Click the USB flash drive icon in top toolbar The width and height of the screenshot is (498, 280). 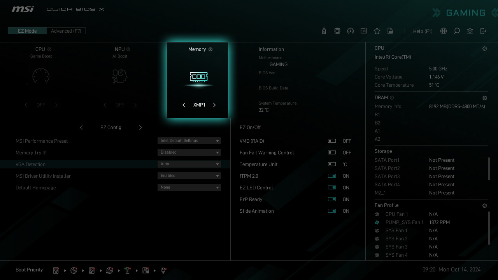(x=324, y=31)
